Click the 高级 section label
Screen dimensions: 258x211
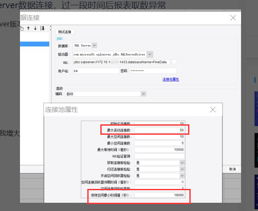(x=60, y=88)
